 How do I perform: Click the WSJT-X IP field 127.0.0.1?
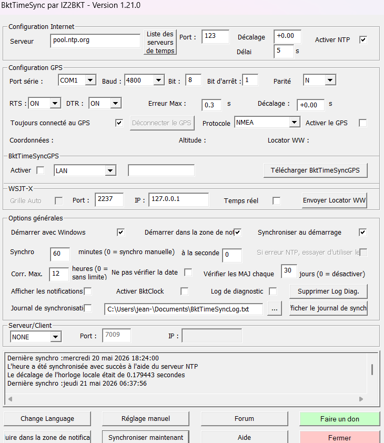coord(178,199)
